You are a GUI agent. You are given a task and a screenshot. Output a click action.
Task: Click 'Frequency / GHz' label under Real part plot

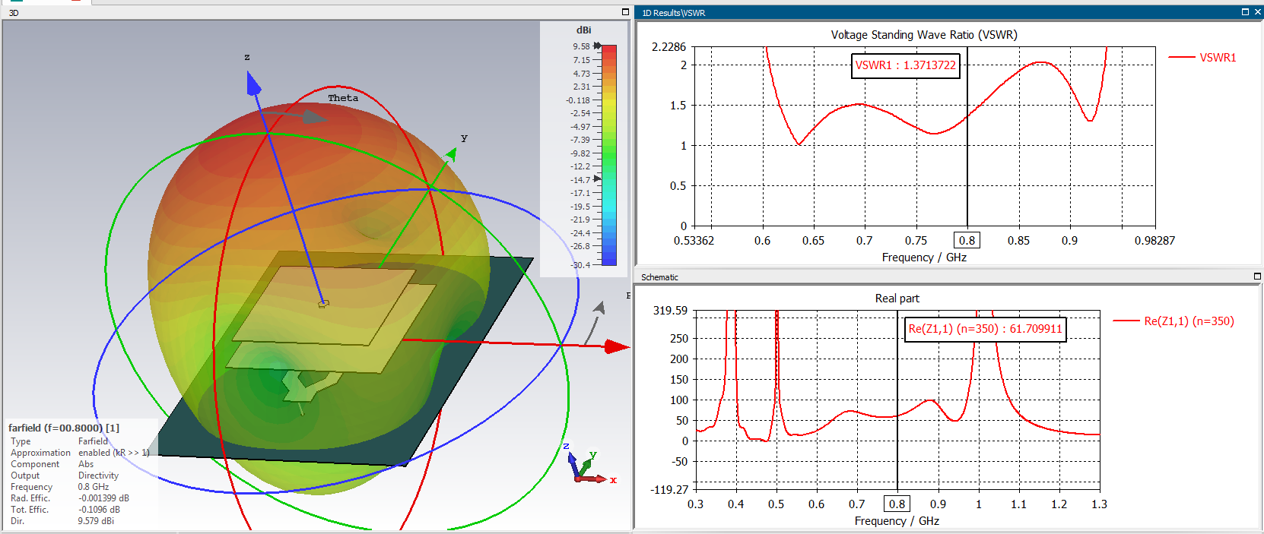[897, 521]
